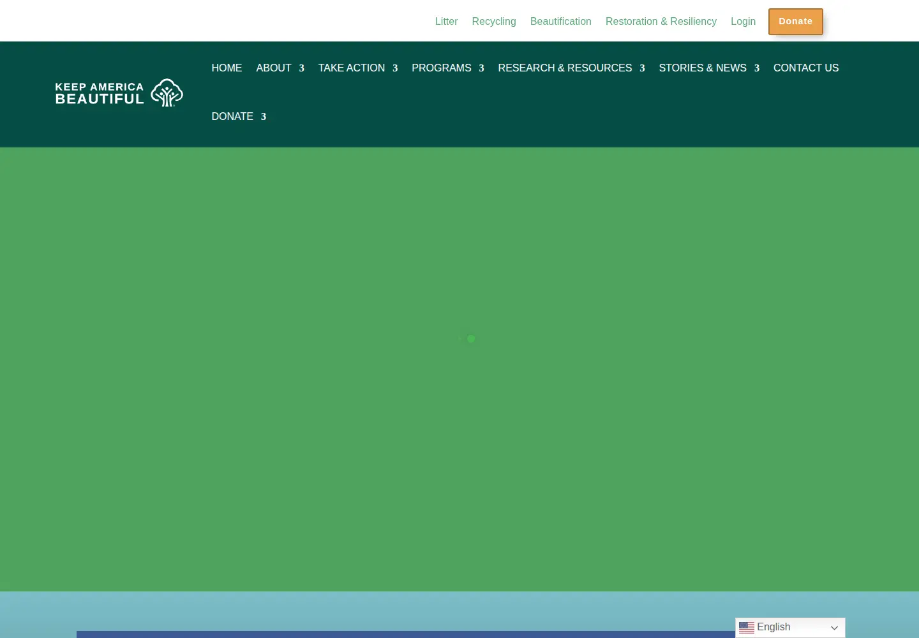Expand the Research & Resources submenu arrow

642,68
